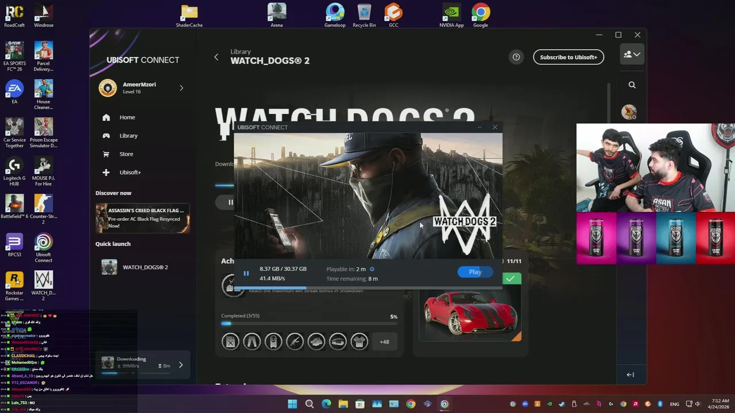Click the Ubisoft Connect taskbar icon

coord(444,404)
